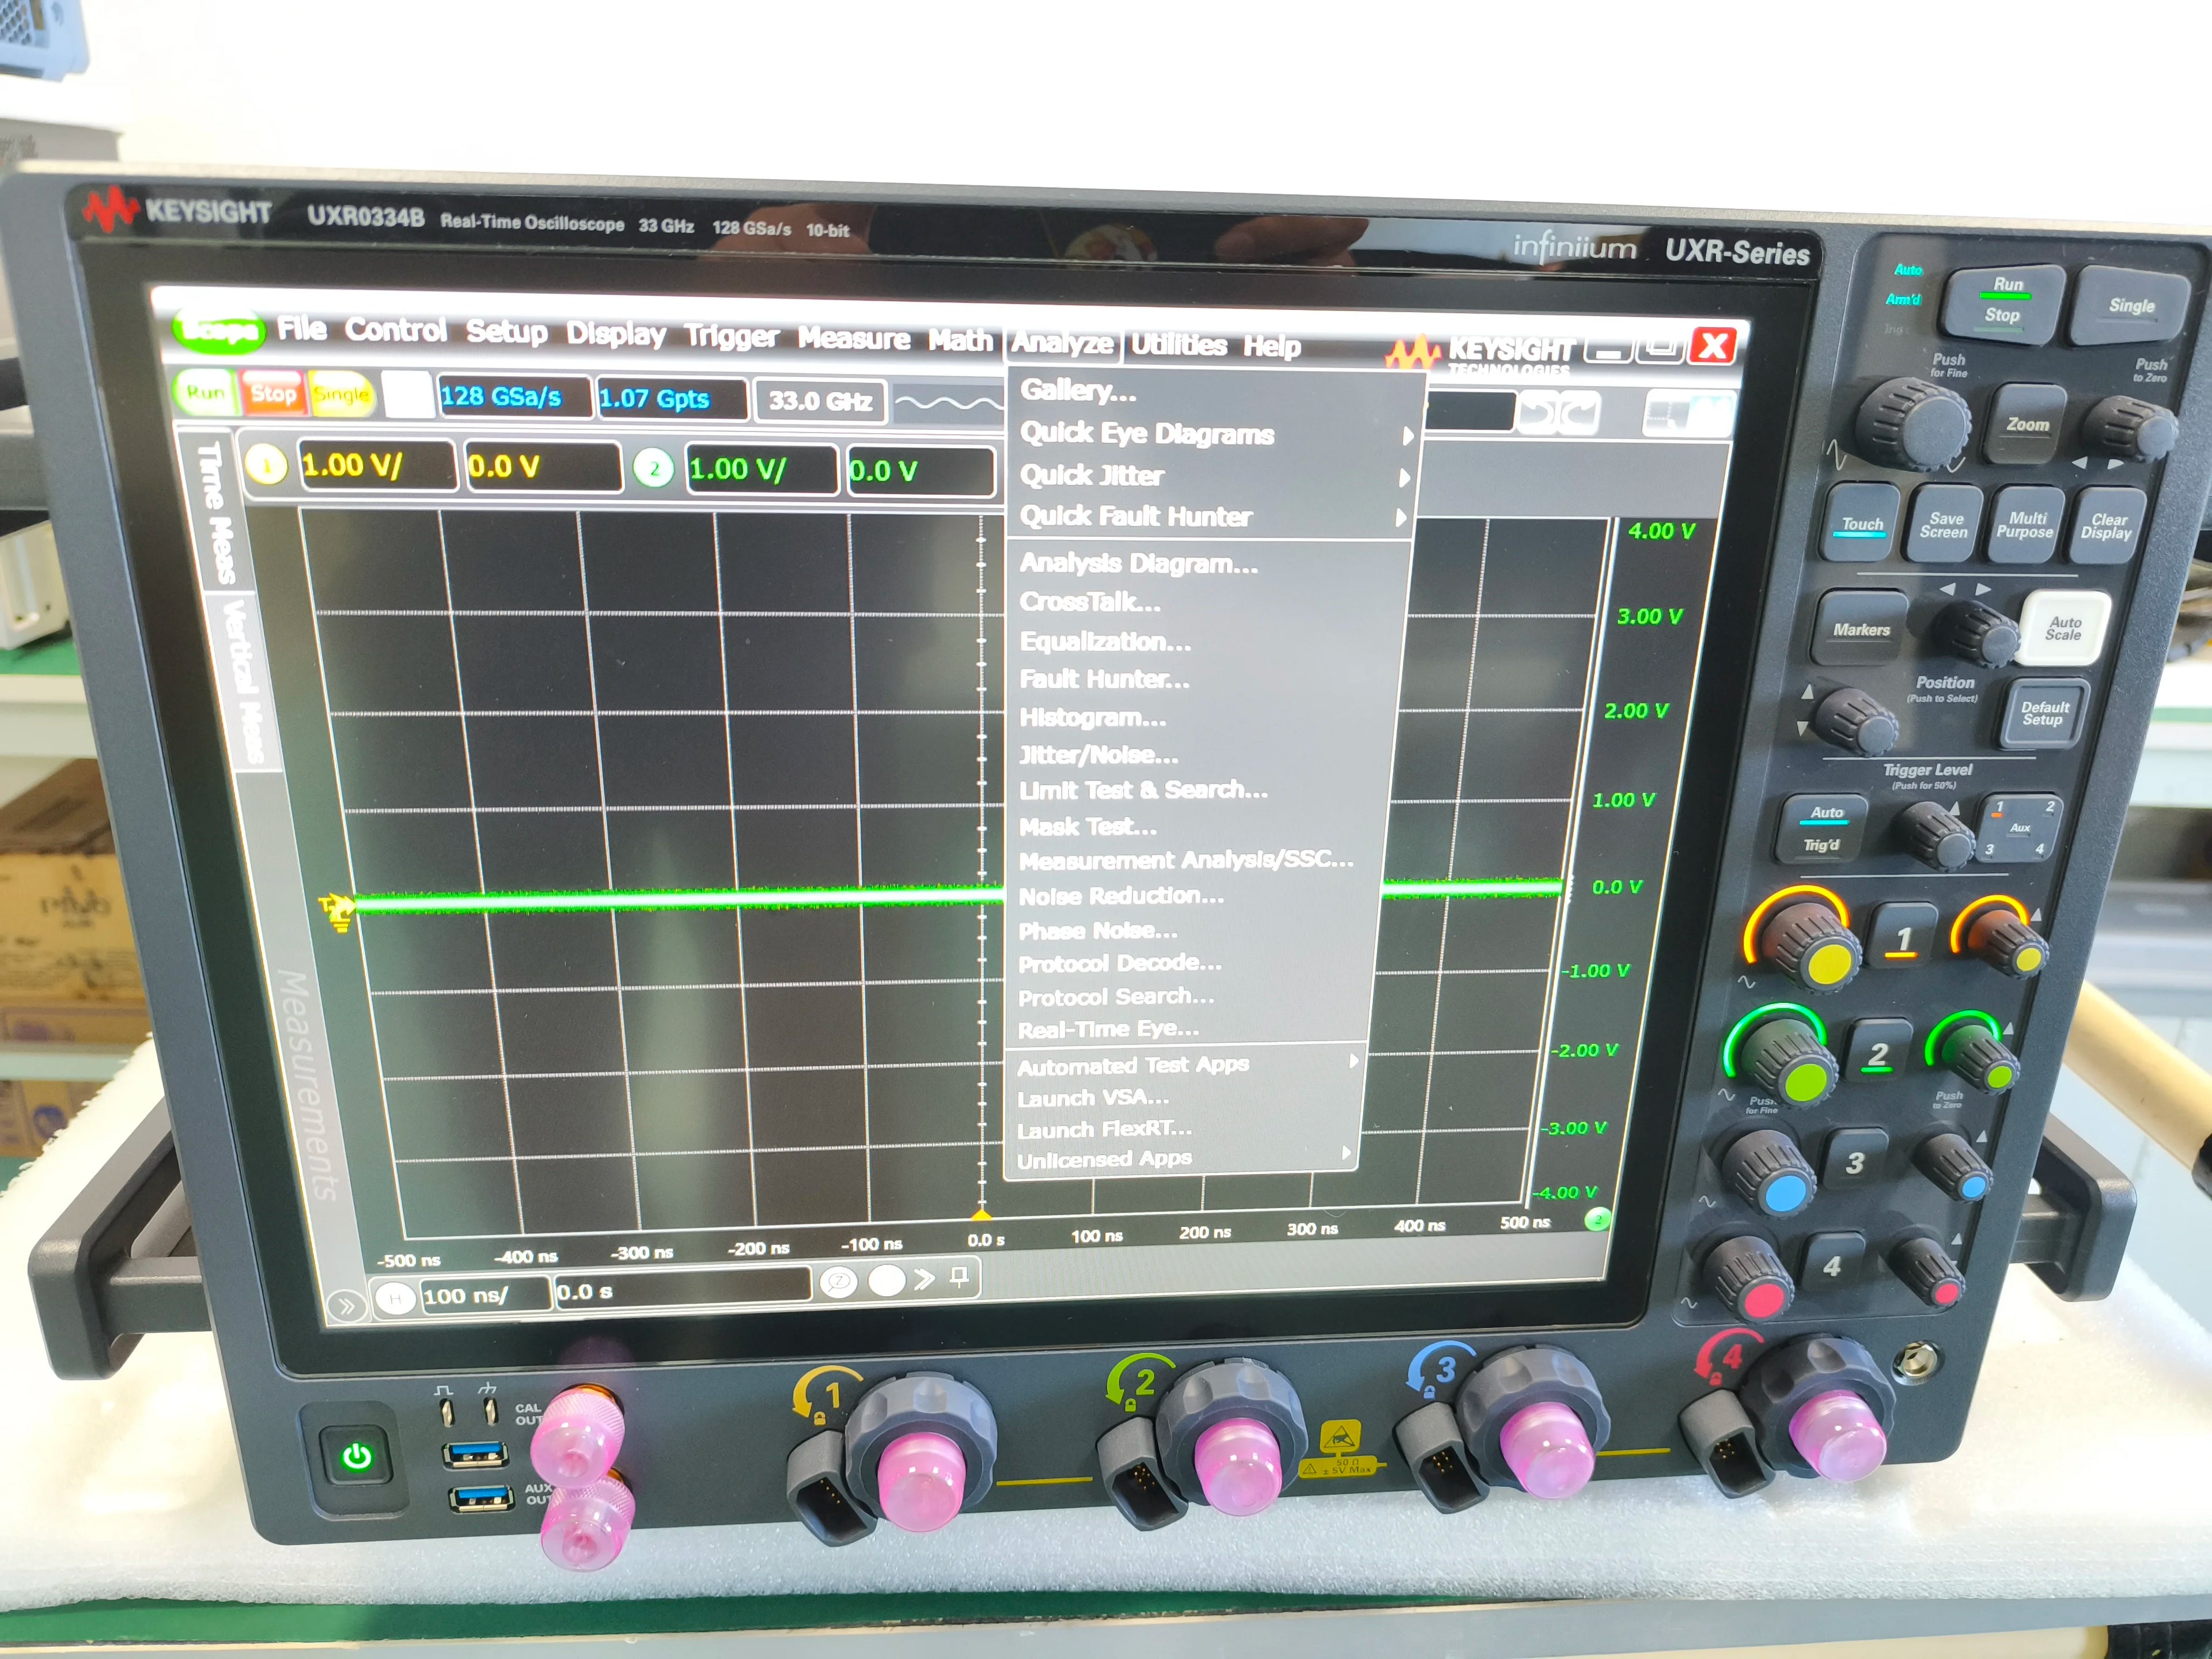2212x1659 pixels.
Task: Click the sine waveform icon beside 33.0 GHz
Action: coord(948,403)
